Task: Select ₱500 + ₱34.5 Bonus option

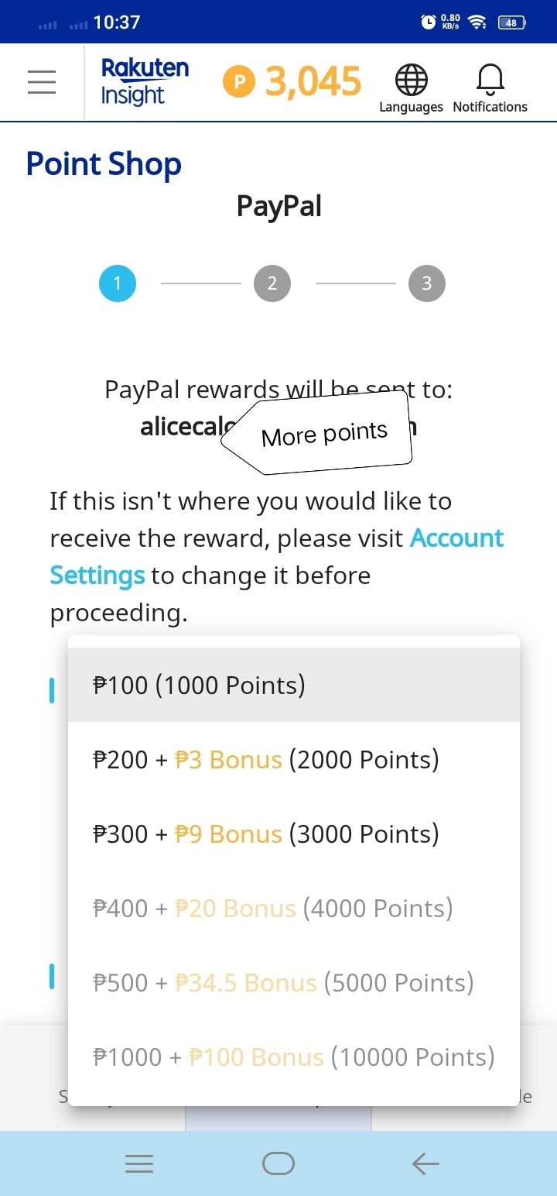Action: [x=294, y=982]
